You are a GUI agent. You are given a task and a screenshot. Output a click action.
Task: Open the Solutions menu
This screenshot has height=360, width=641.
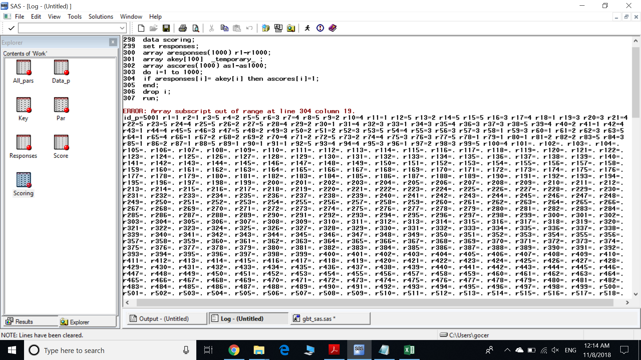click(x=100, y=17)
